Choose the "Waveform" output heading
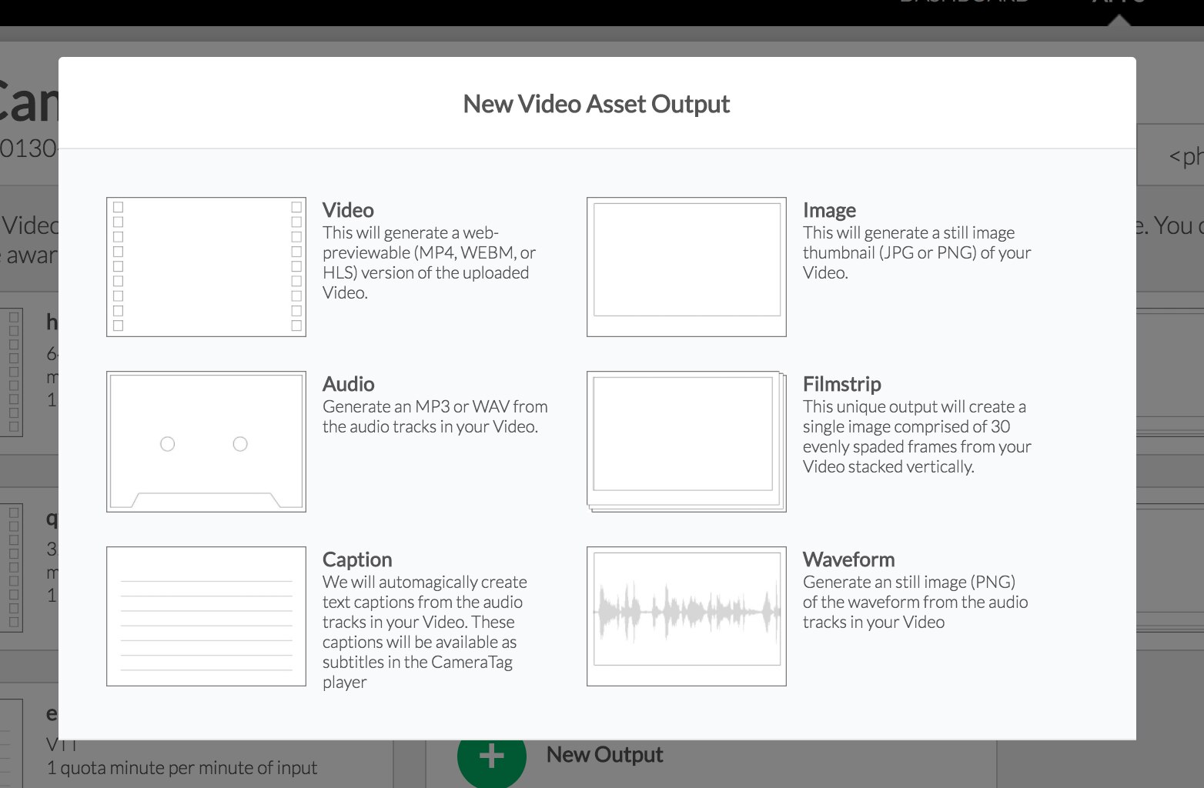The height and width of the screenshot is (788, 1204). [848, 559]
